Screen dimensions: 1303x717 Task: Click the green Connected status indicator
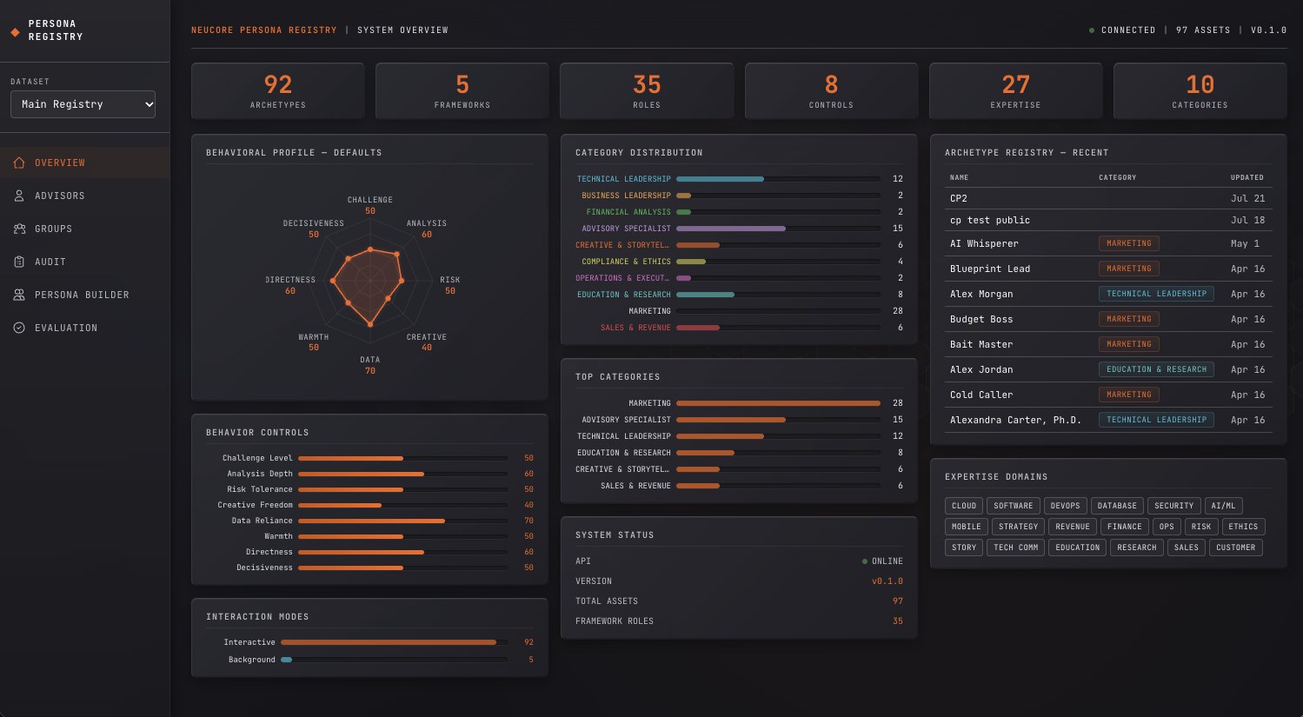[1092, 30]
